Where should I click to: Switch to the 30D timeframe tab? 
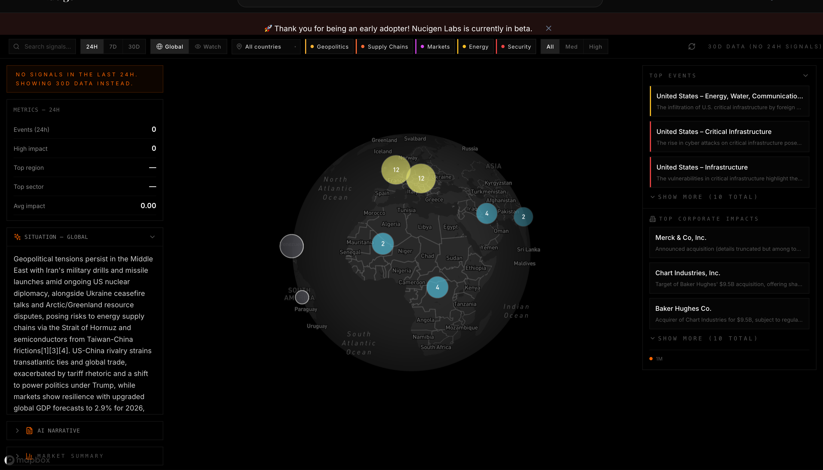click(x=134, y=46)
